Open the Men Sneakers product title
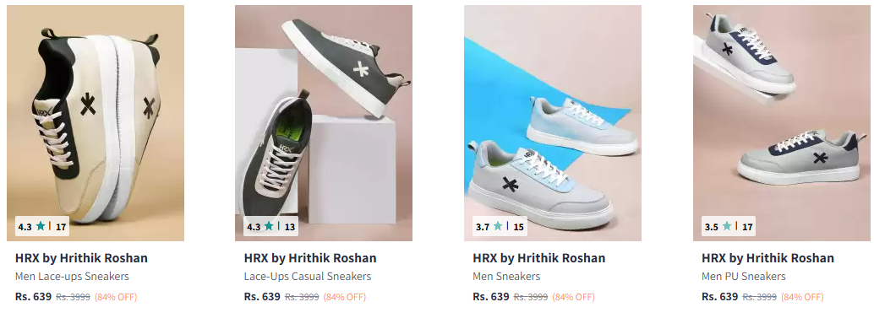This screenshot has height=318, width=874. click(506, 277)
